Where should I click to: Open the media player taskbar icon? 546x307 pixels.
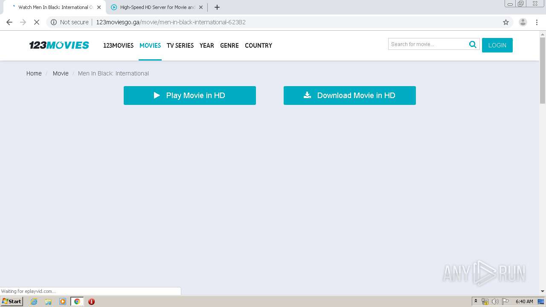pos(63,301)
